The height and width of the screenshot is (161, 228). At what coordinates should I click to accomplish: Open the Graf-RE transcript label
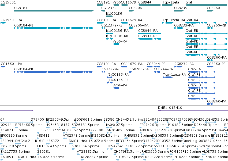[x=192, y=47]
